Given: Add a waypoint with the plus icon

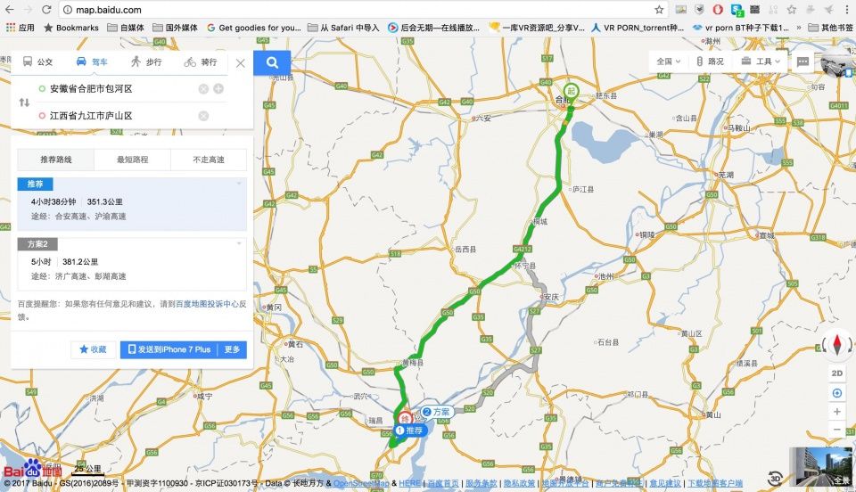Looking at the screenshot, I should [218, 88].
